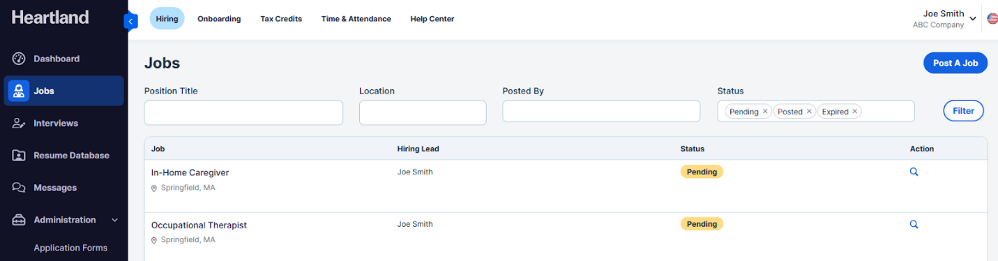Open Application Forms under Administration
This screenshot has height=261, width=998.
tap(70, 248)
